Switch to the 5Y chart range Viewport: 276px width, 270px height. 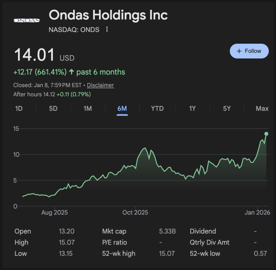click(x=227, y=109)
